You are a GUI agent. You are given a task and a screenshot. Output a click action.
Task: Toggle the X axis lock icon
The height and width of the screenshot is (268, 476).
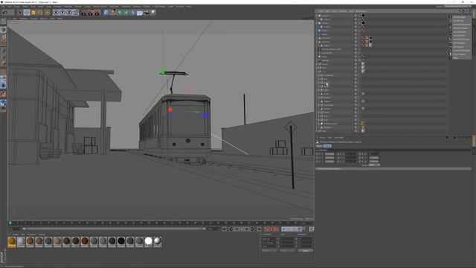tap(56, 13)
